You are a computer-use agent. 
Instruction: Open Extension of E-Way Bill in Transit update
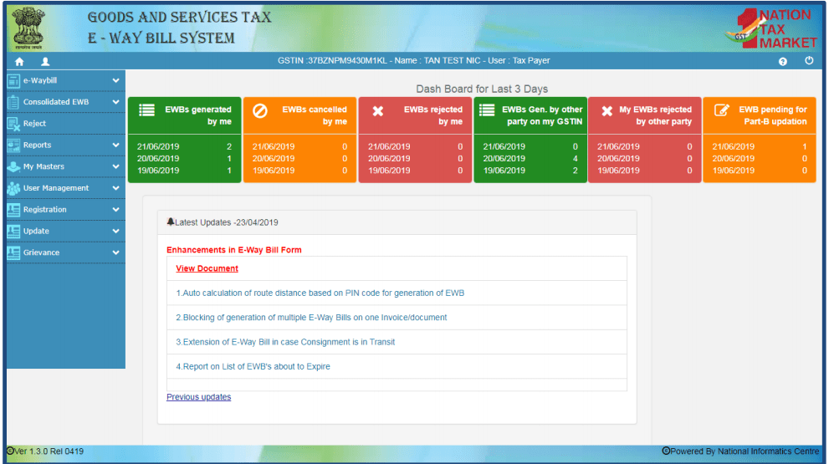point(285,342)
